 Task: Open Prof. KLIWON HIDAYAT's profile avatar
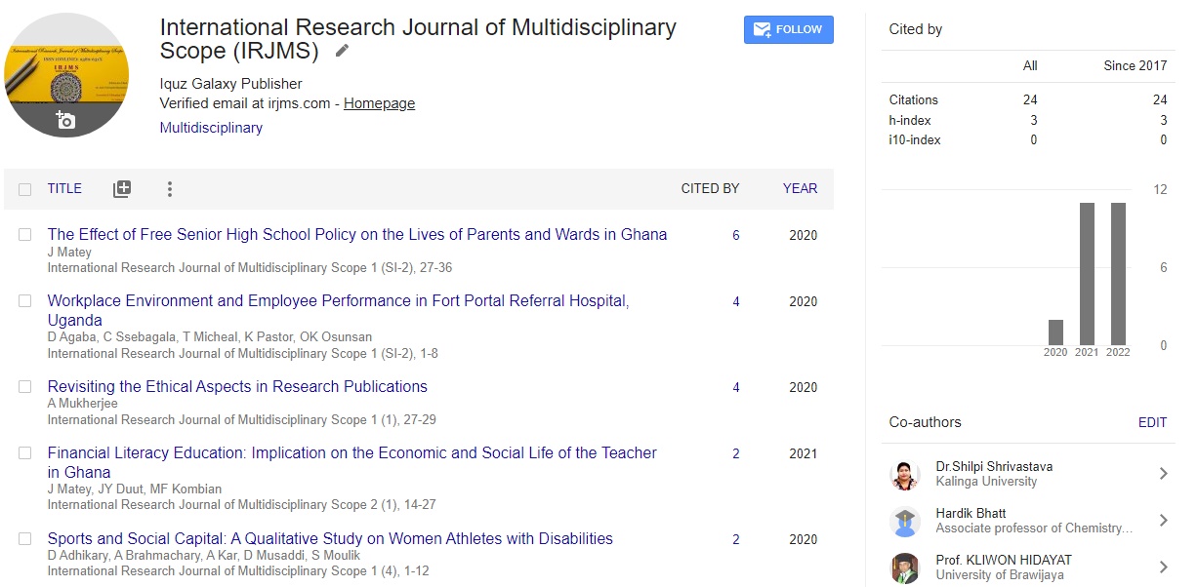click(904, 567)
